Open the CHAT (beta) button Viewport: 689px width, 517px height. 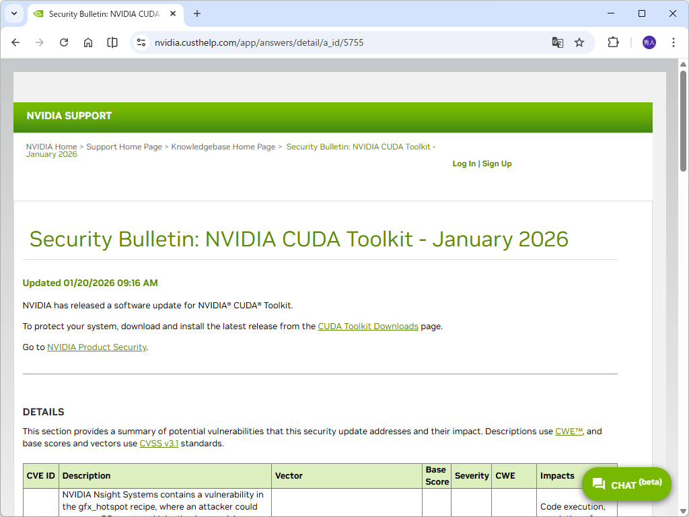626,484
